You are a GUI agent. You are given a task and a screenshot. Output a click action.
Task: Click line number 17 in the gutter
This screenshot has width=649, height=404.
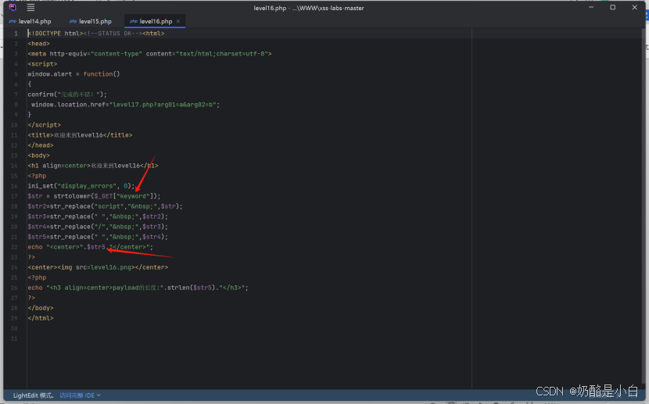coord(15,196)
